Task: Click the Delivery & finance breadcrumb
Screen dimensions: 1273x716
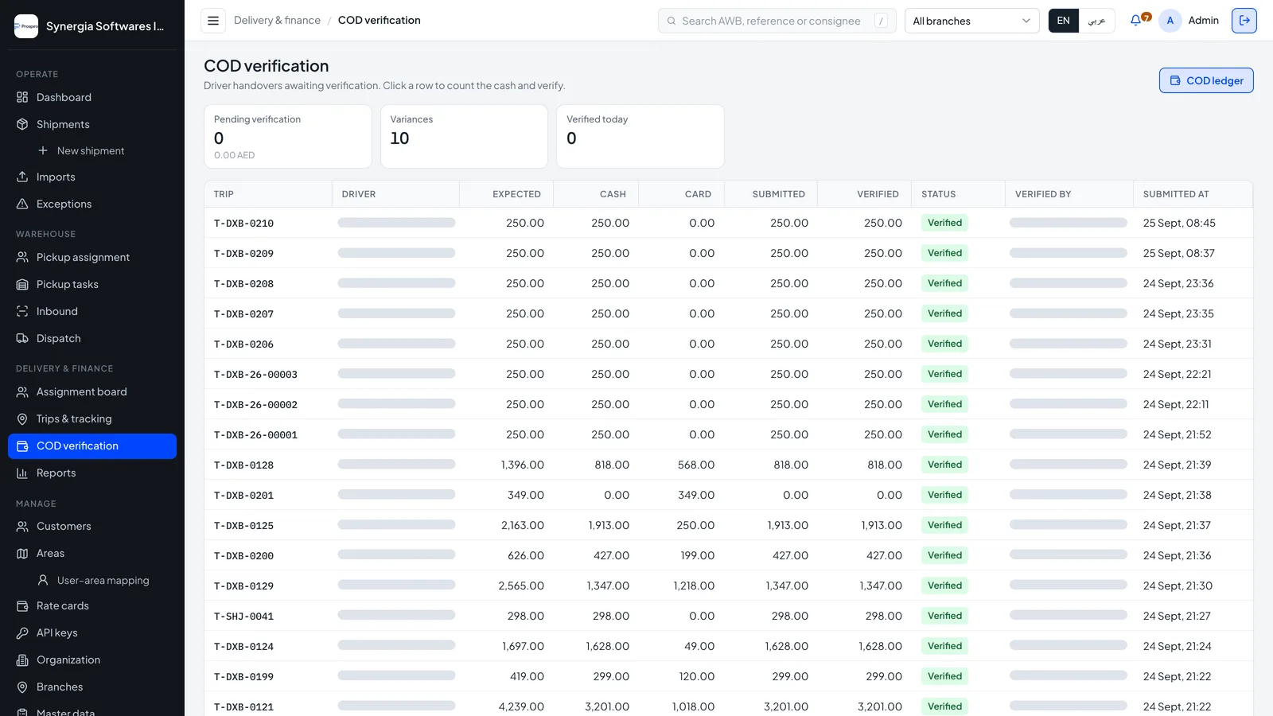Action: tap(277, 21)
